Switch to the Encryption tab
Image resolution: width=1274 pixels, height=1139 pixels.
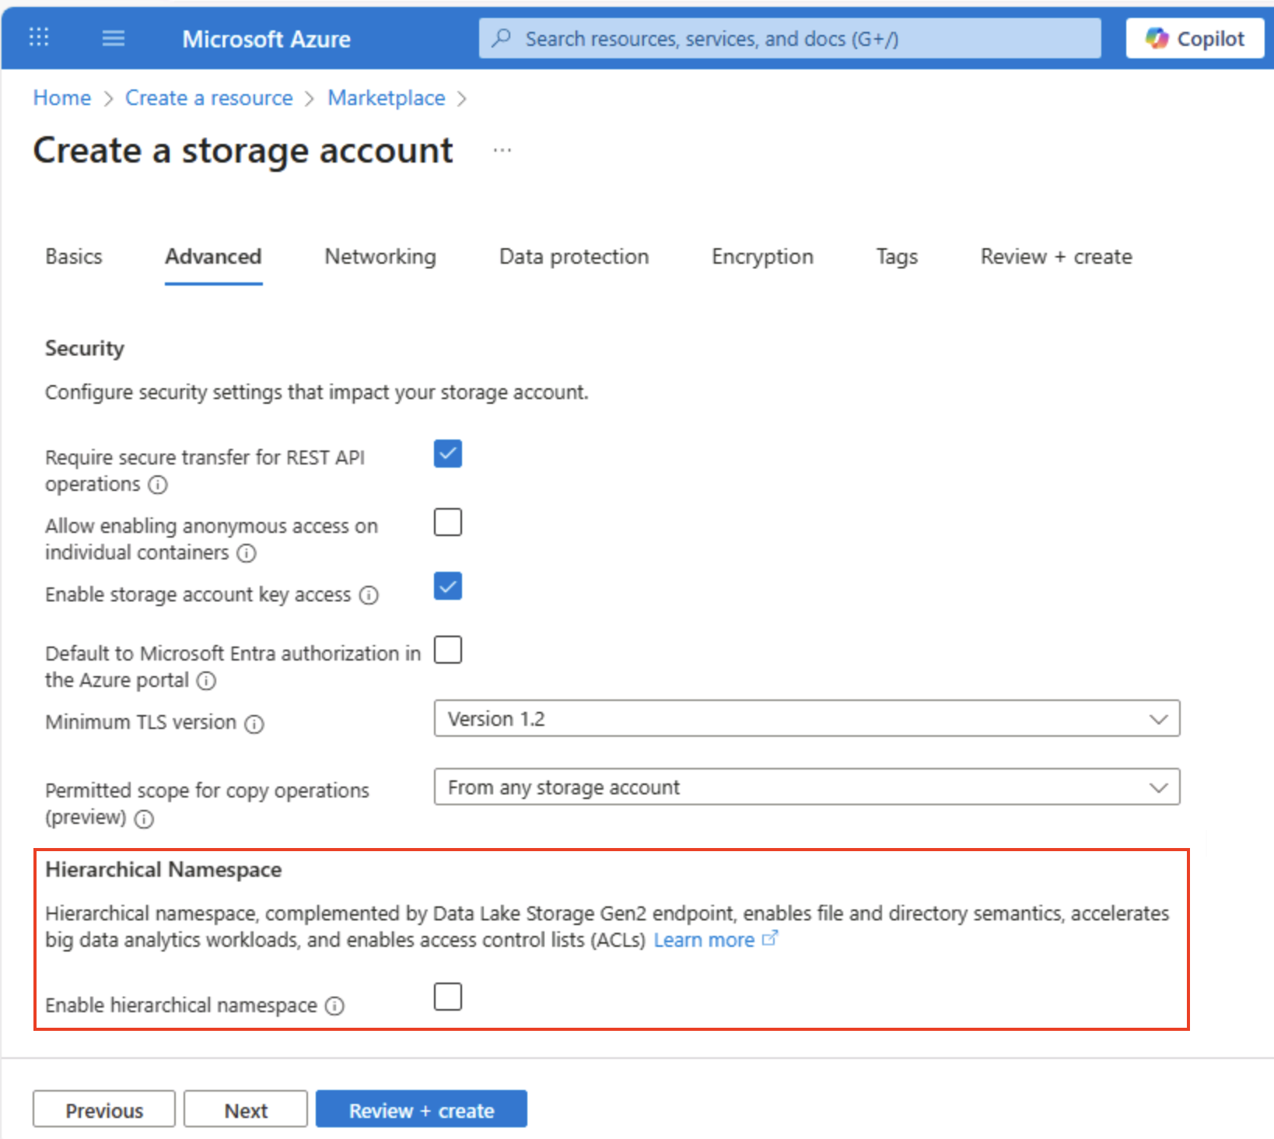(x=761, y=257)
